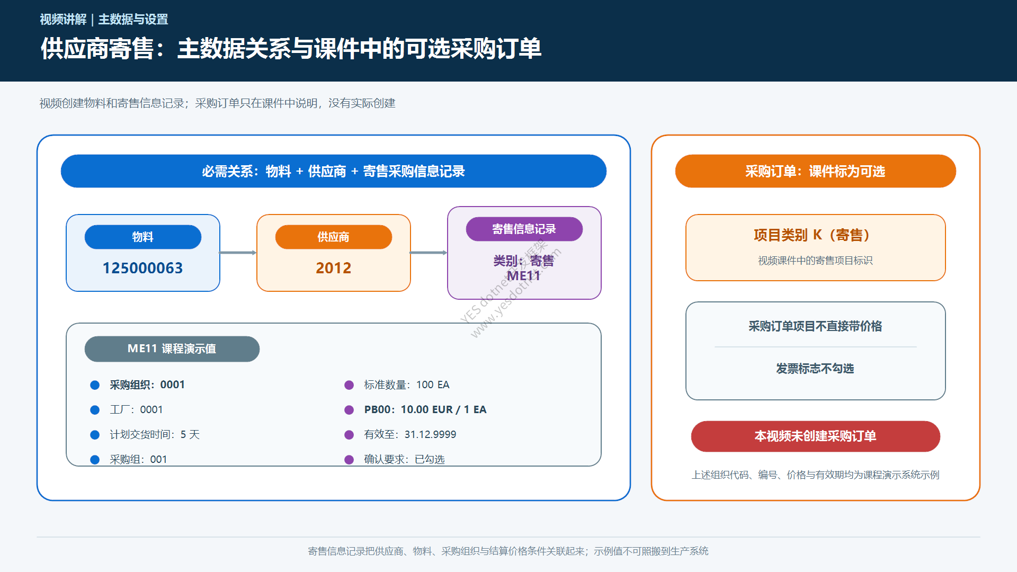This screenshot has width=1017, height=572.
Task: Select the blue banner 必需关系：物料 + 供应商 + 寄售采购信息记录
Action: pos(334,171)
